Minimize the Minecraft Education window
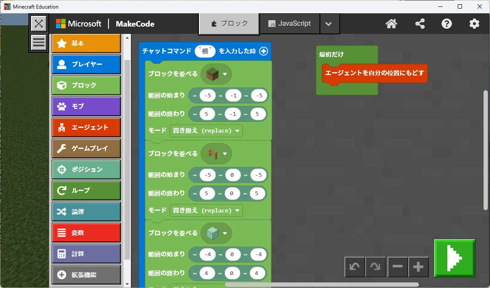This screenshot has height=288, width=490. click(x=440, y=6)
